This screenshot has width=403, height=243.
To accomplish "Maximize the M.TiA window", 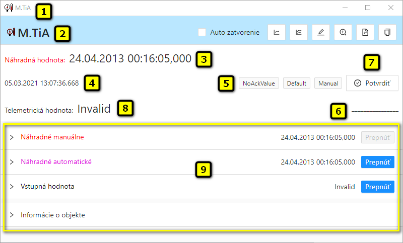I will click(368, 8).
